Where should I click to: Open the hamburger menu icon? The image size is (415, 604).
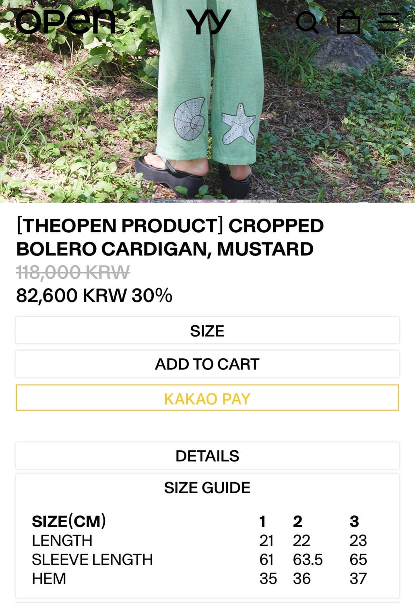tap(388, 22)
